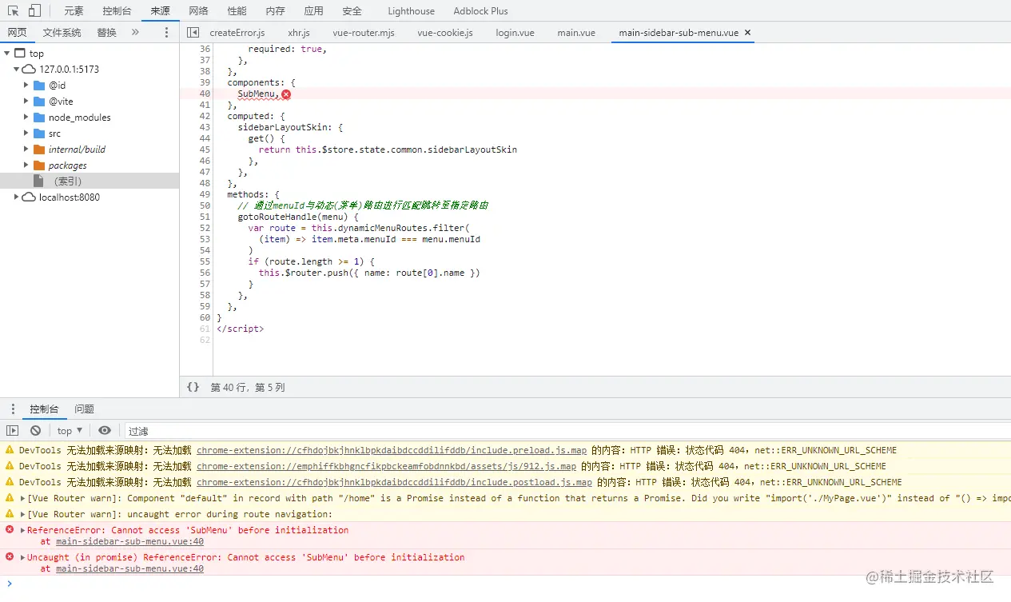Image resolution: width=1011 pixels, height=602 pixels.
Task: Select the 文件系统 navigator tab
Action: click(x=62, y=33)
